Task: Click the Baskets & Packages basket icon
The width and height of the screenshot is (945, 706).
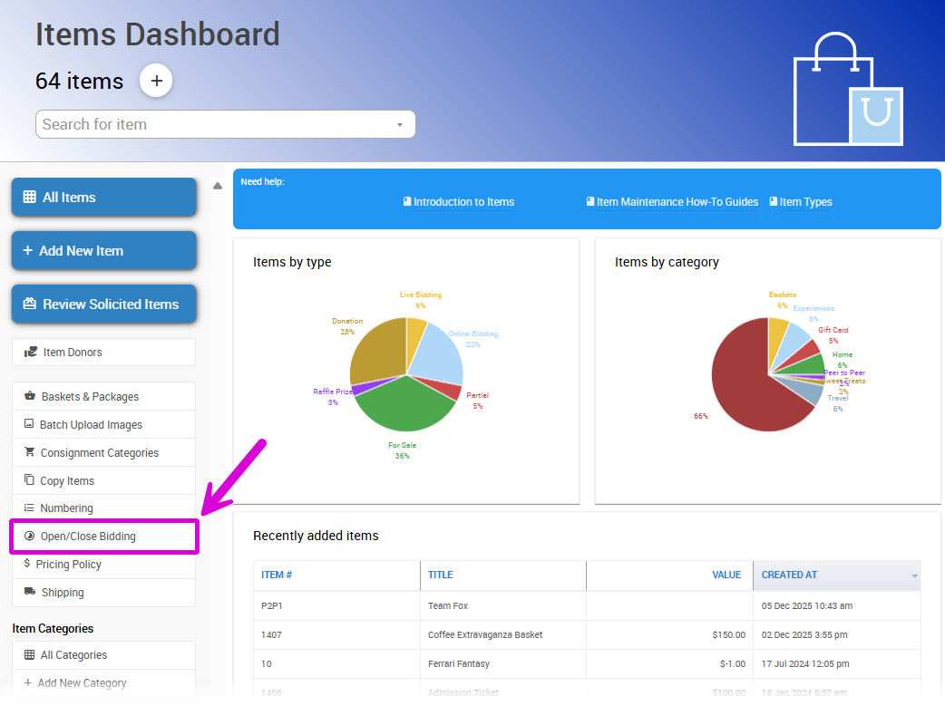Action: point(30,397)
